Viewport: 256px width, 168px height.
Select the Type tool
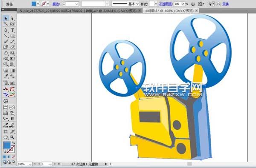[x=12, y=30]
